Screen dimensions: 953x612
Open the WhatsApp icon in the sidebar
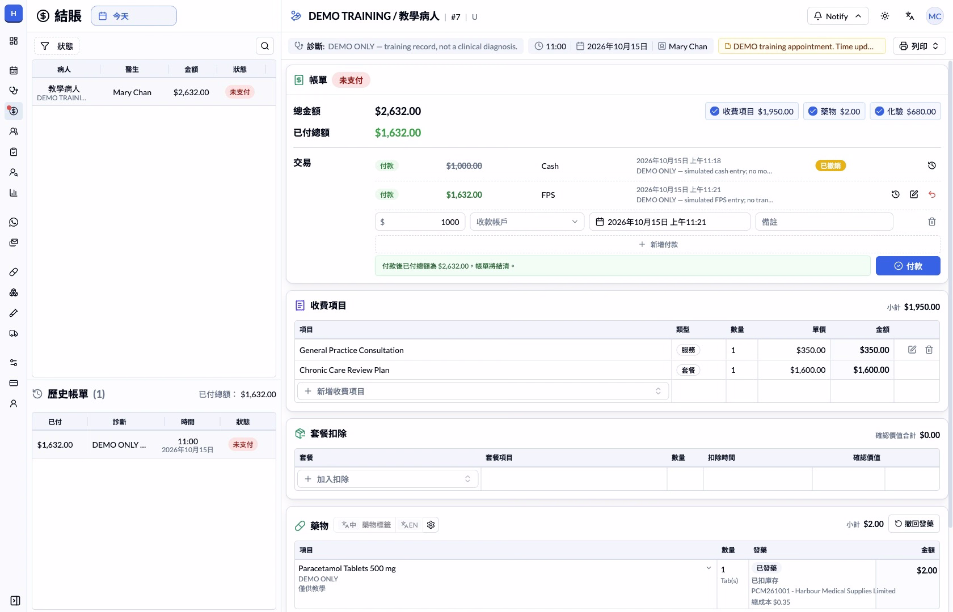[x=14, y=222]
